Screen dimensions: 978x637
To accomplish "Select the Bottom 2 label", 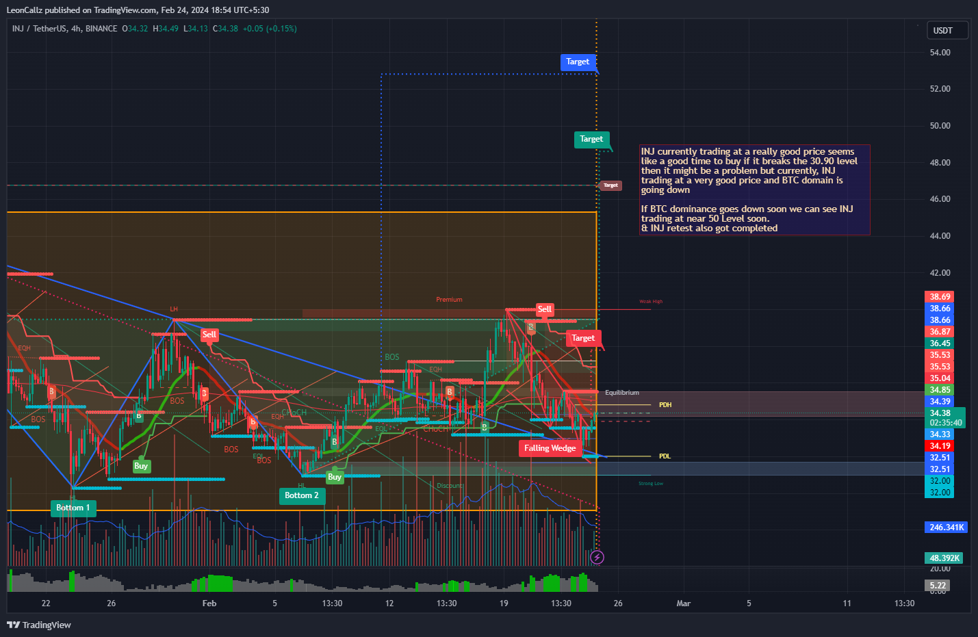I will coord(302,495).
